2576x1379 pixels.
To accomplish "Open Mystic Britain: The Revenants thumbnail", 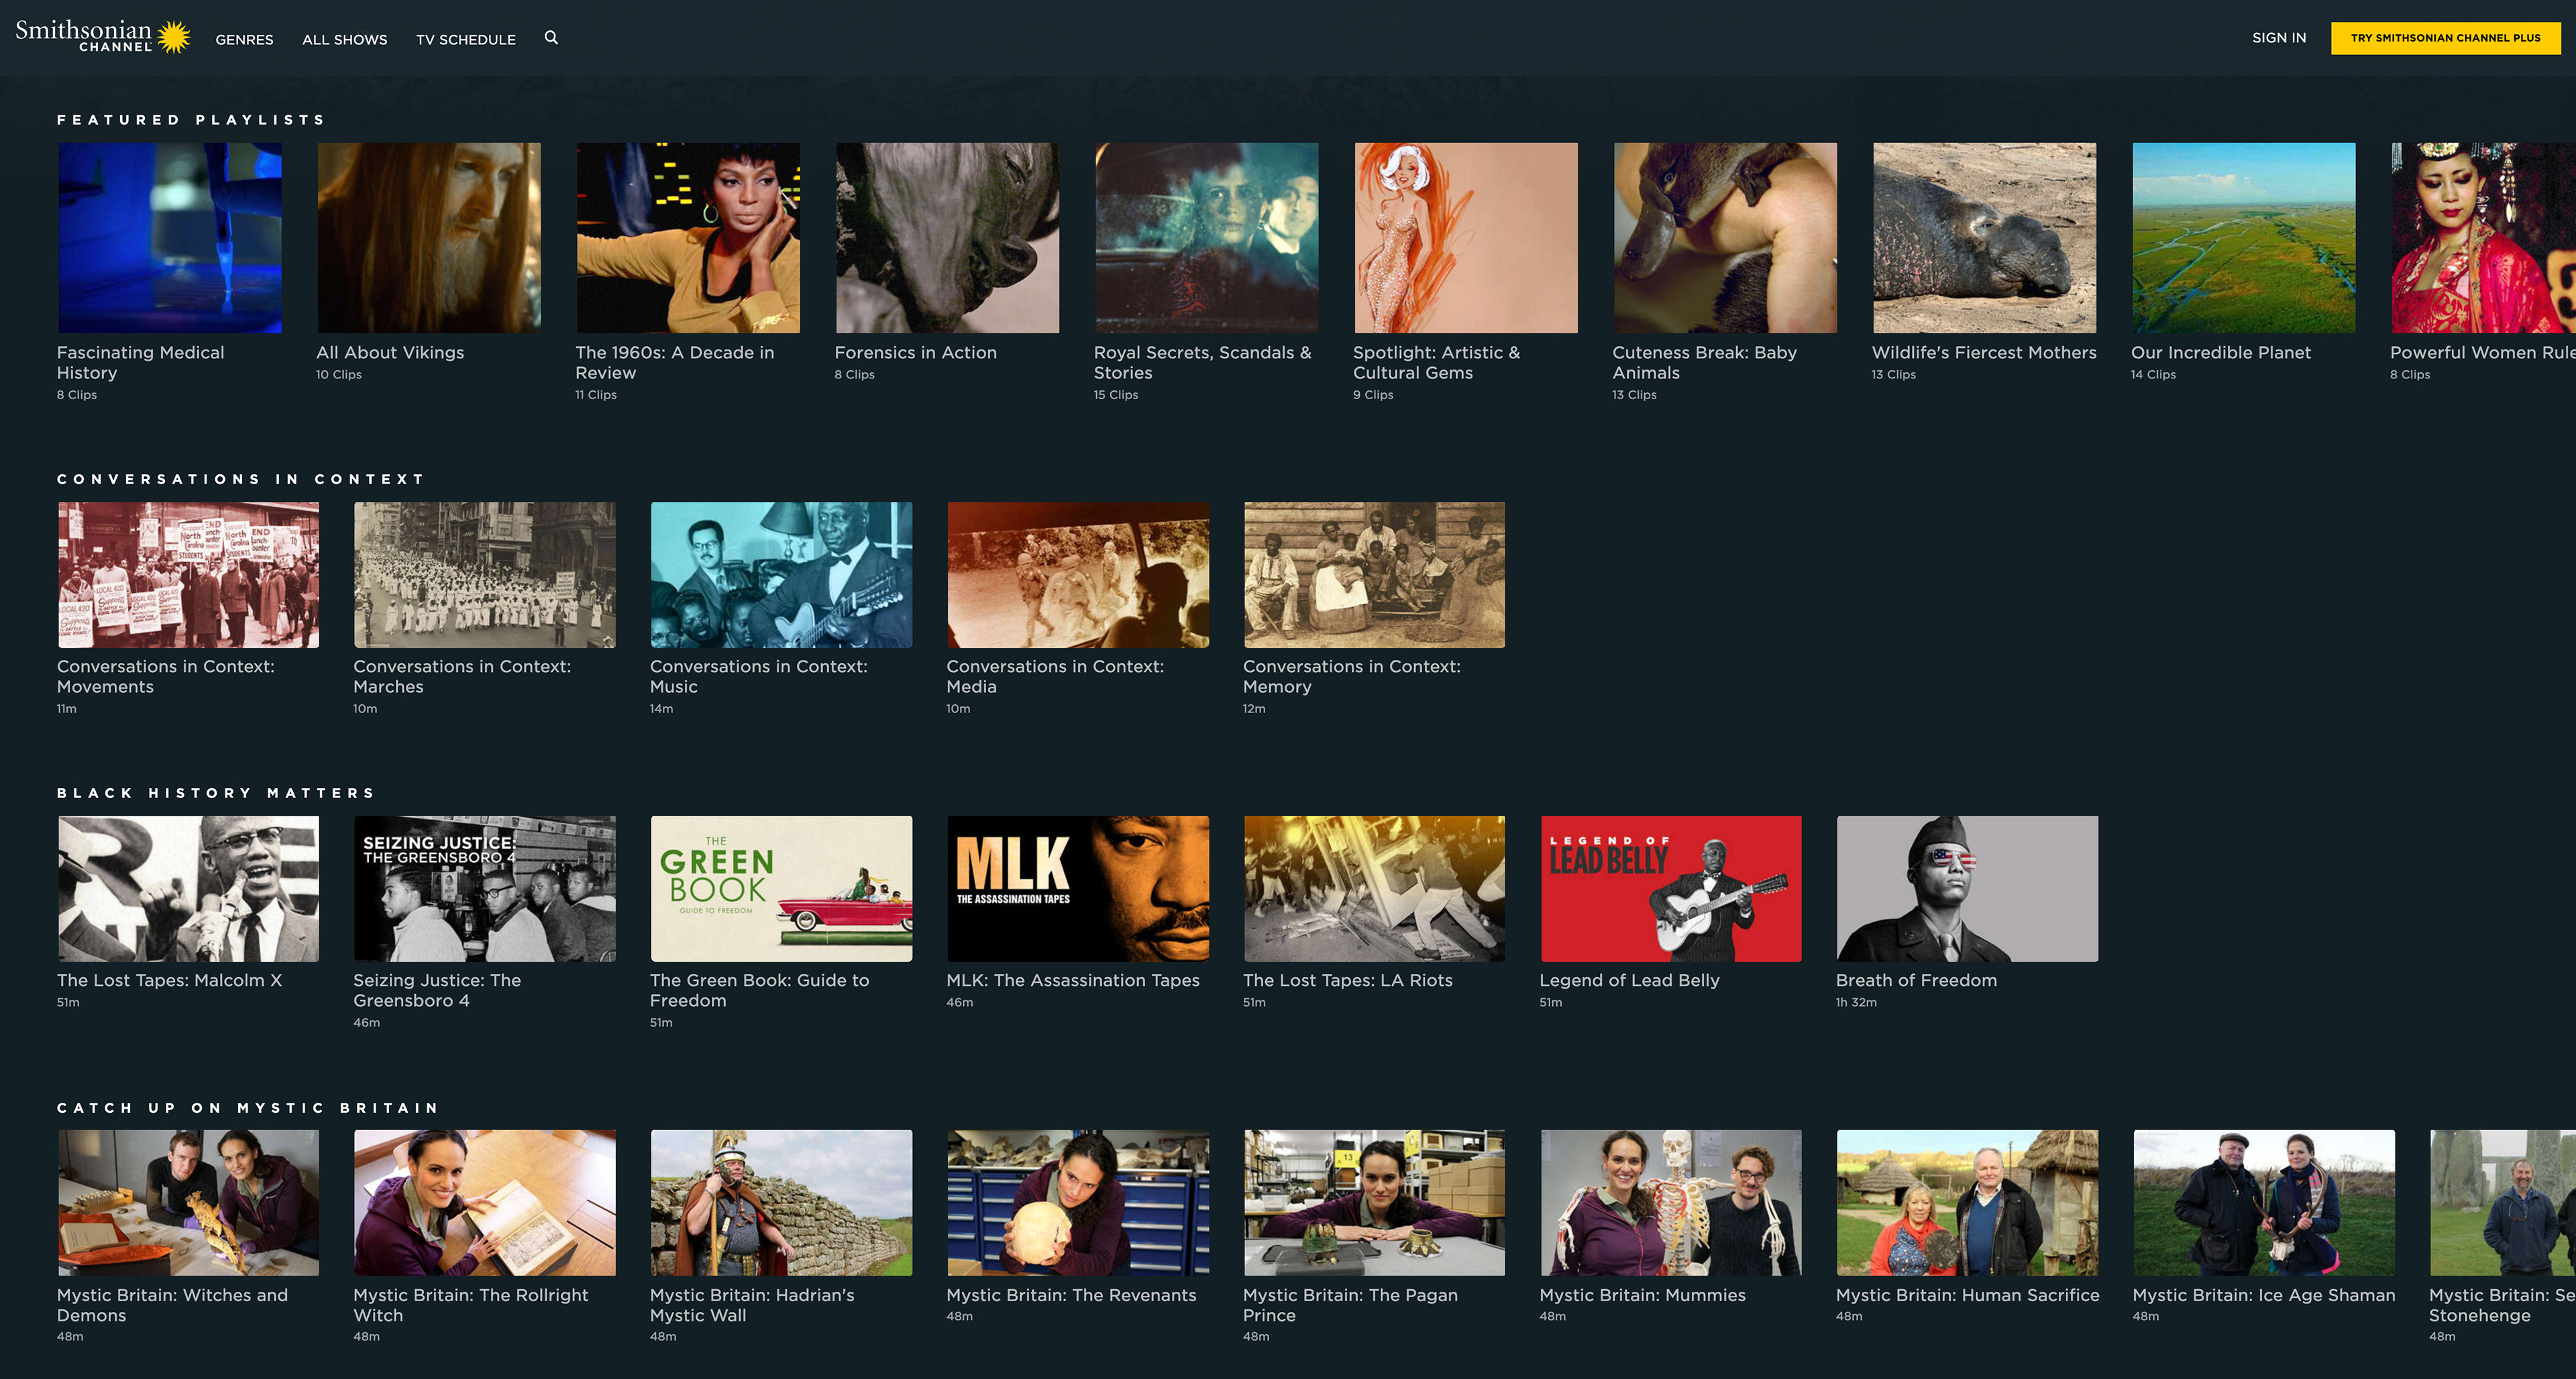I will coord(1078,1203).
